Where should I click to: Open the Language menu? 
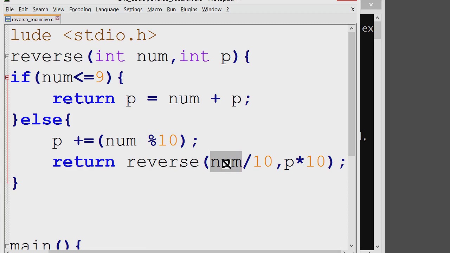(x=107, y=9)
